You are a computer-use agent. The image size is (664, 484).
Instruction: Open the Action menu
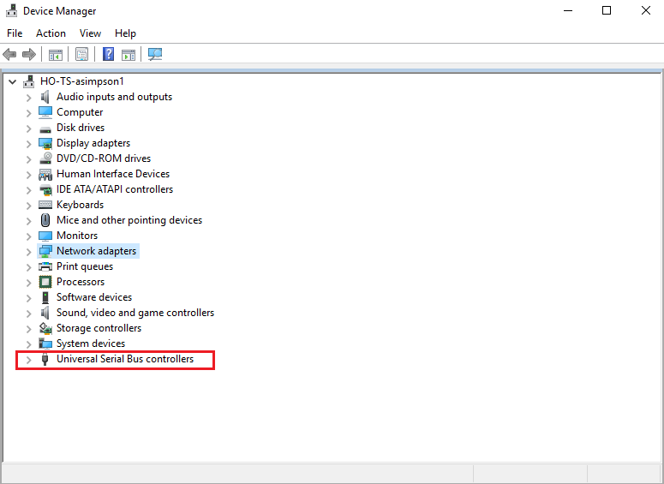[51, 33]
